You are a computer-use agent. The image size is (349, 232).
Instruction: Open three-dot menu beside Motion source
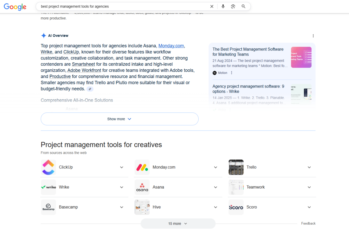point(232,73)
